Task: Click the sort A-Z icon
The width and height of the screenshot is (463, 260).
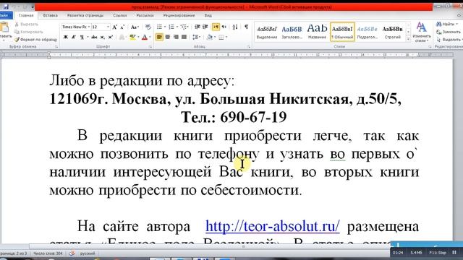Action: (x=235, y=27)
